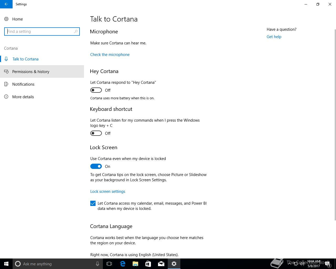Click the Ask me anything search box
Image resolution: width=336 pixels, height=269 pixels.
point(57,264)
